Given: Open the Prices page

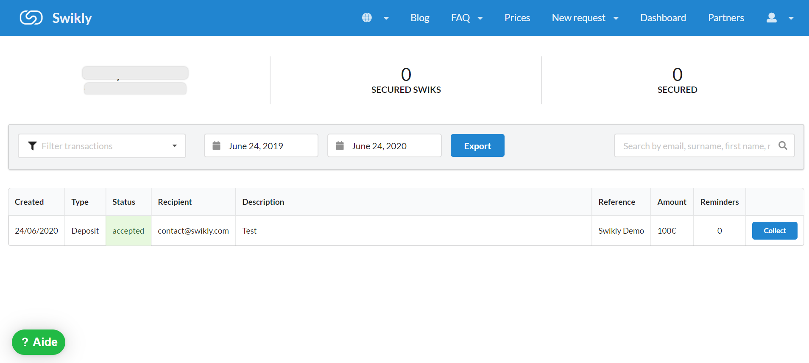Looking at the screenshot, I should click(517, 18).
